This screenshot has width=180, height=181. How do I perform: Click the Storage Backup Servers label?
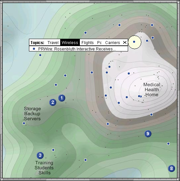point(32,114)
